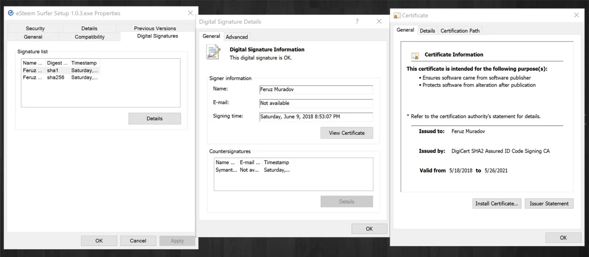Image resolution: width=589 pixels, height=257 pixels.
Task: Click the greyed Details button under Countersignatures
Action: 347,201
